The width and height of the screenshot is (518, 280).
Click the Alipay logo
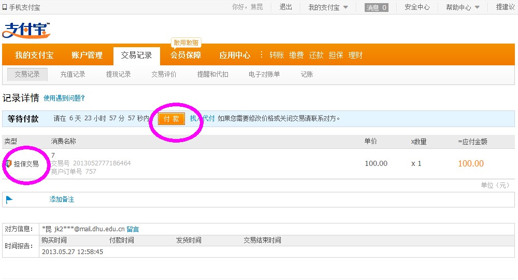(26, 30)
